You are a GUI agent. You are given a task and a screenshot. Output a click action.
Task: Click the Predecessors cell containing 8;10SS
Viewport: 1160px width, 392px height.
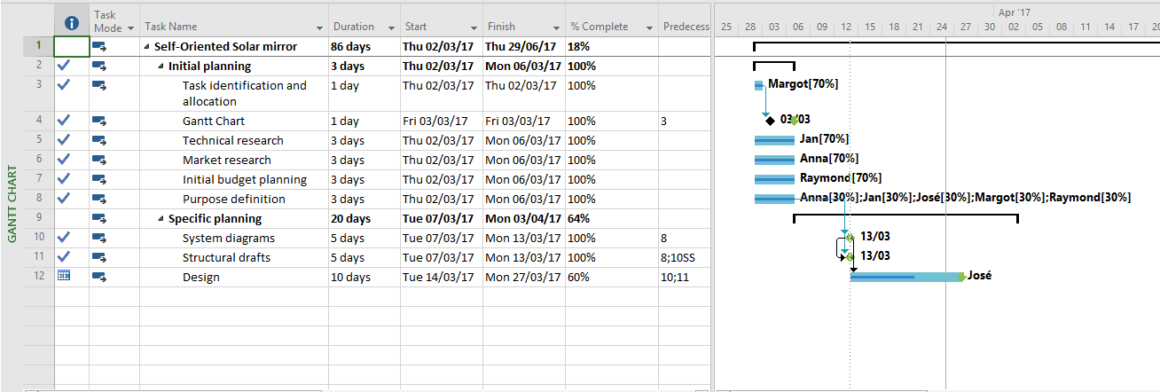(684, 257)
